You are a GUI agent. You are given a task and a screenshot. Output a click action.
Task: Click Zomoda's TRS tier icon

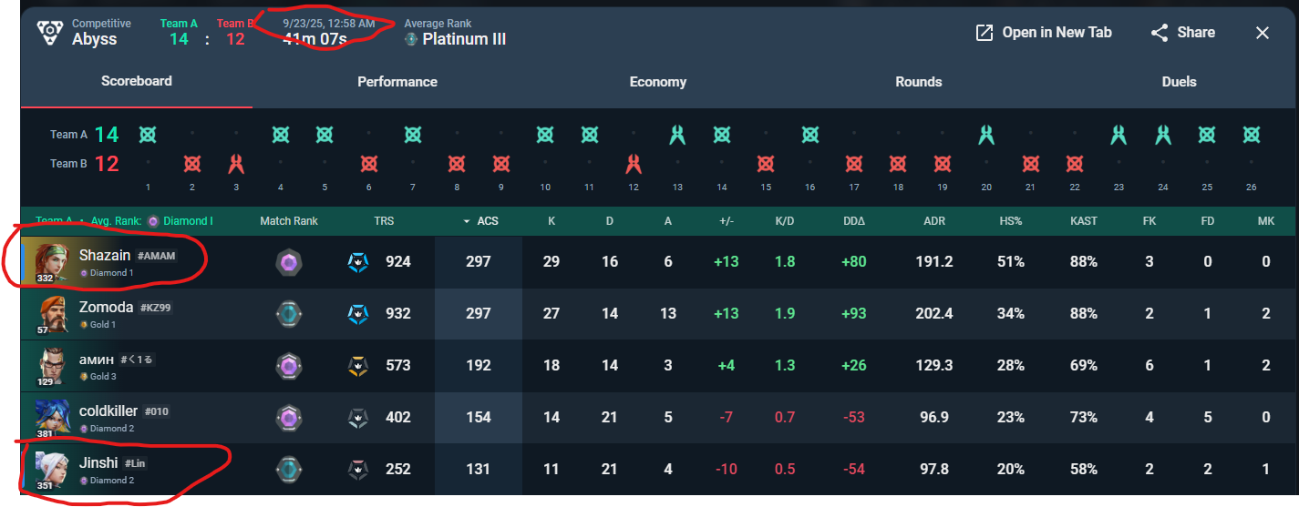(x=358, y=314)
